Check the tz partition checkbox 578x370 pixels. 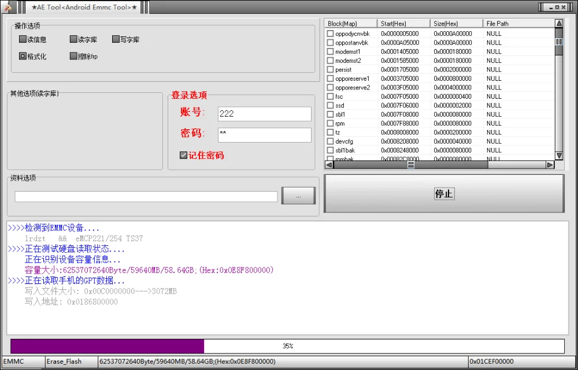coord(330,132)
